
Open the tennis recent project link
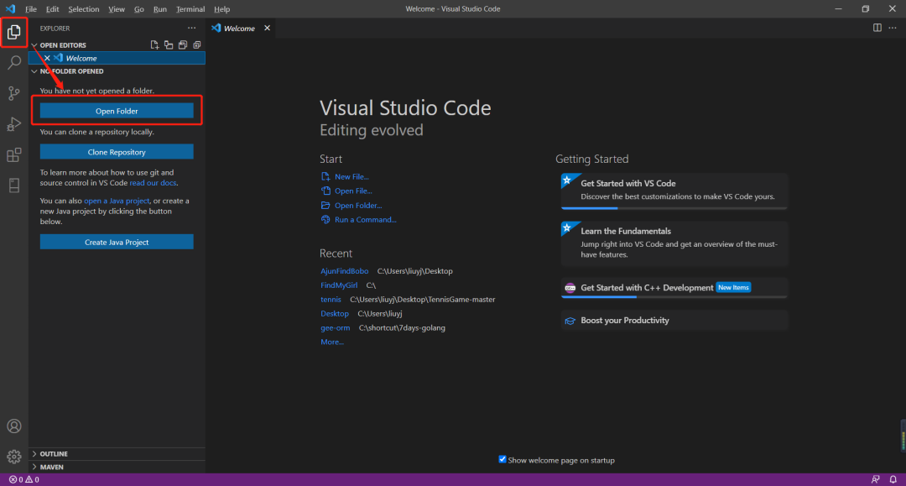[x=331, y=300]
